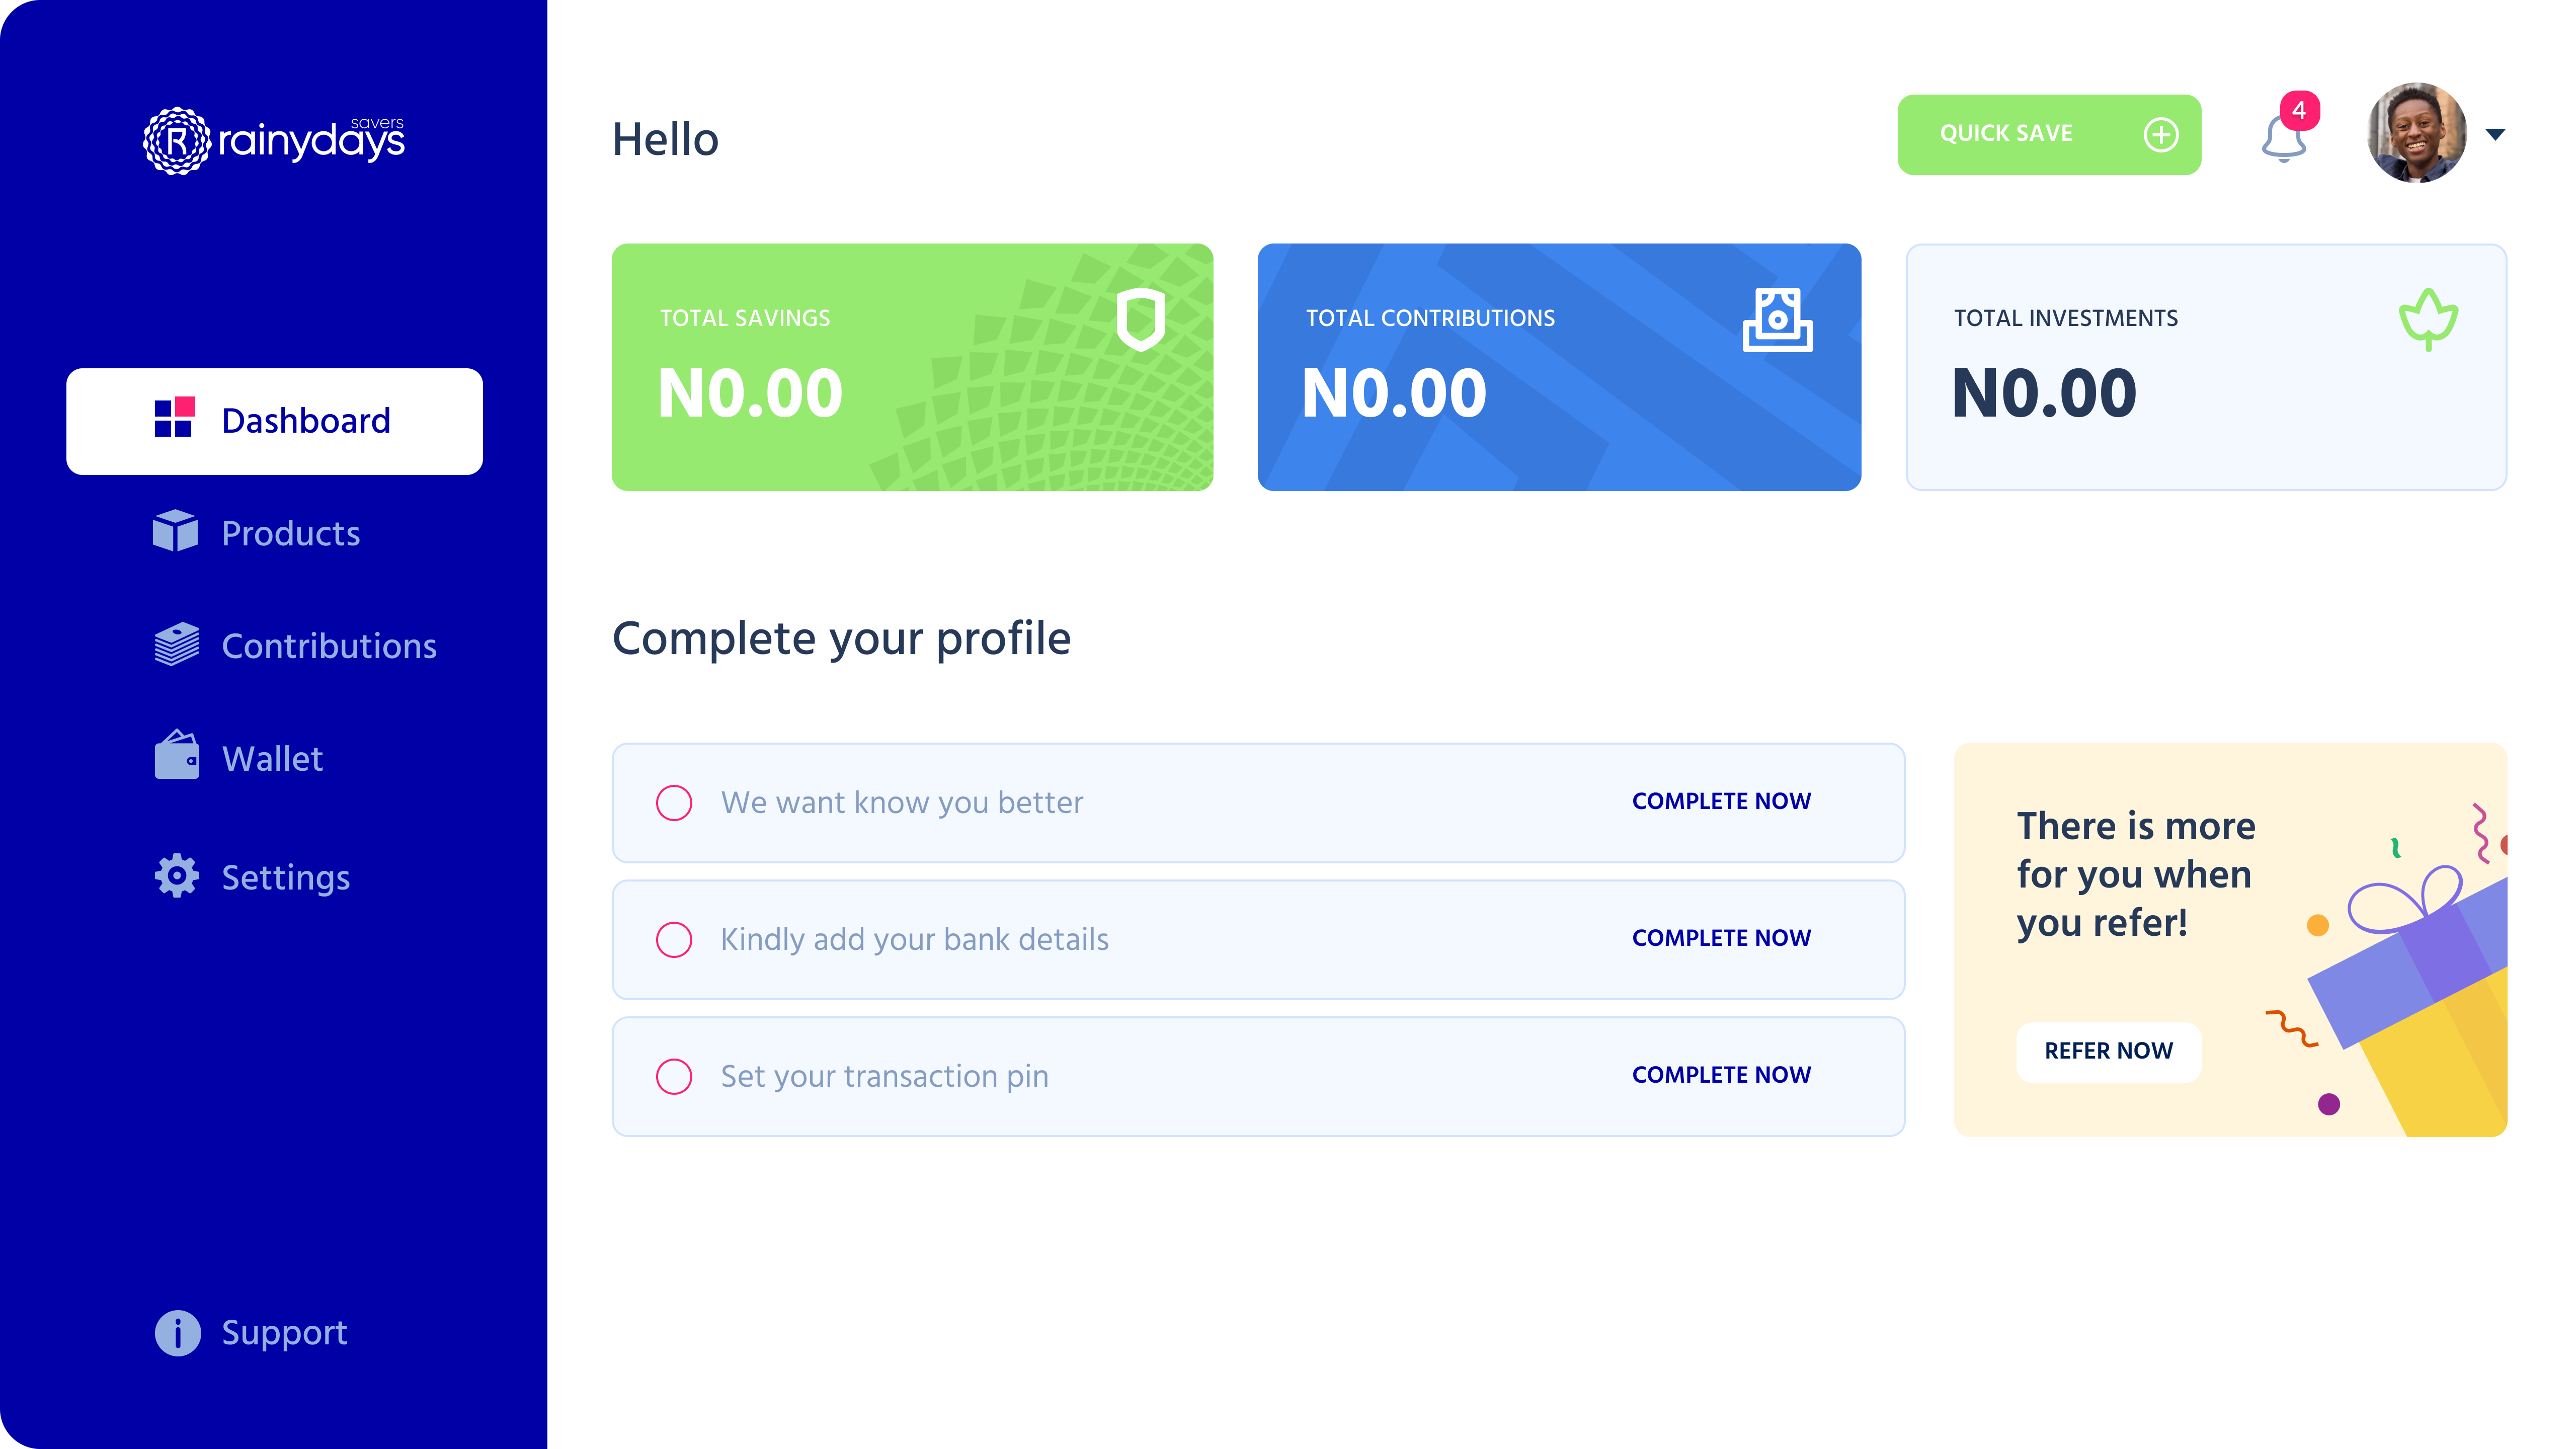Click COMPLETE NOW for bank details
This screenshot has width=2576, height=1449.
tap(1721, 938)
